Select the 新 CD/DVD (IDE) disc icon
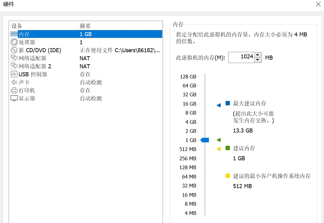Viewport: 324px width, 223px height. 14,50
